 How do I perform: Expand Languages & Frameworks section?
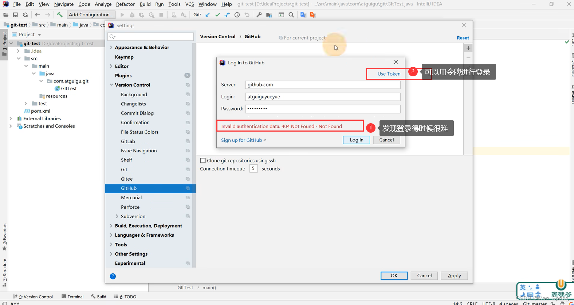[x=111, y=235]
